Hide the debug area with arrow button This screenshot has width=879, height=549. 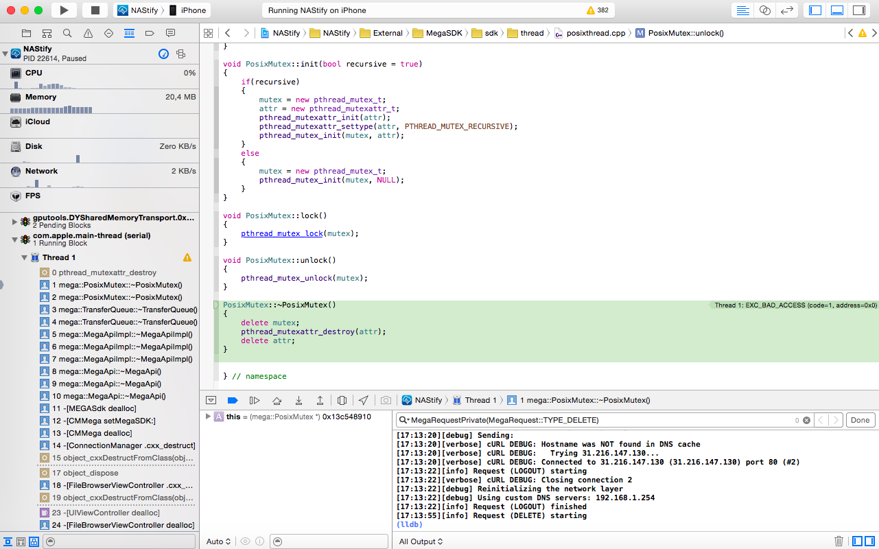coord(211,400)
